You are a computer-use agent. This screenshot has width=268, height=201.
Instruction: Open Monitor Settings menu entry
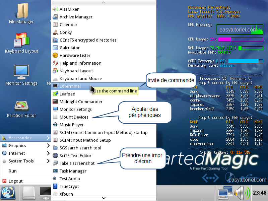[x=104, y=110]
